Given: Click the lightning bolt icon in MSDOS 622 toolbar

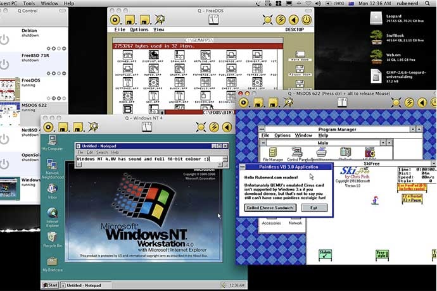Looking at the screenshot, I should pos(409,102).
